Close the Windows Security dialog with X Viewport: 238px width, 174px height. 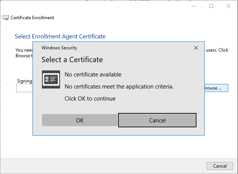point(196,48)
